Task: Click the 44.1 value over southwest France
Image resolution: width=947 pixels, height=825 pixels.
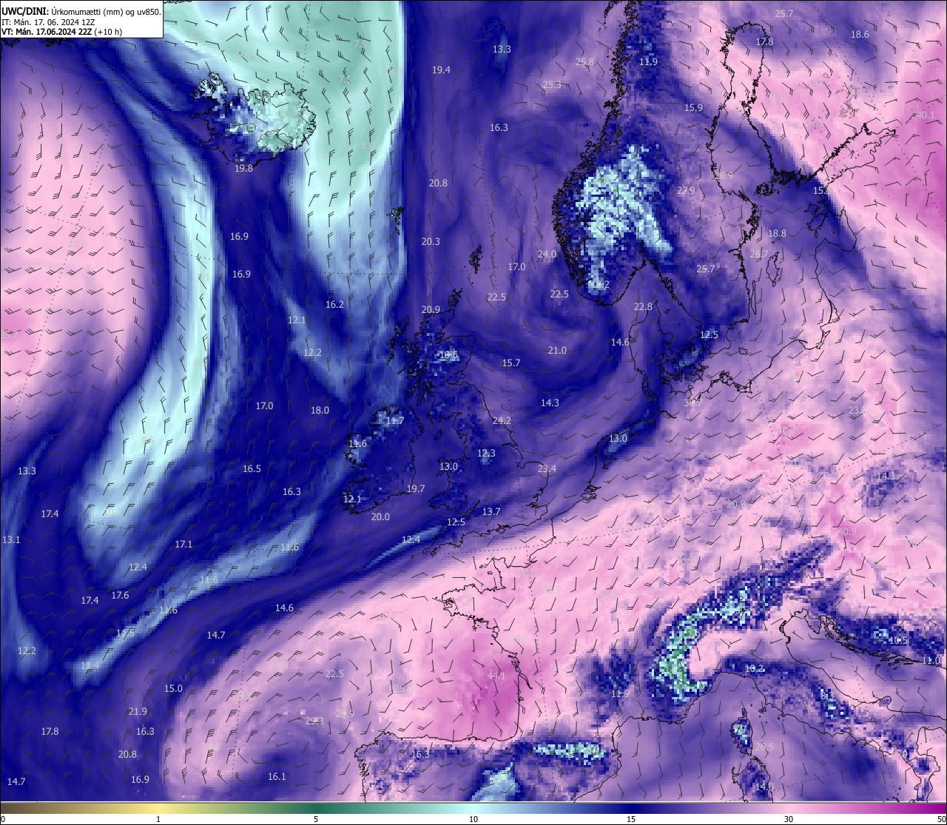Action: (496, 676)
